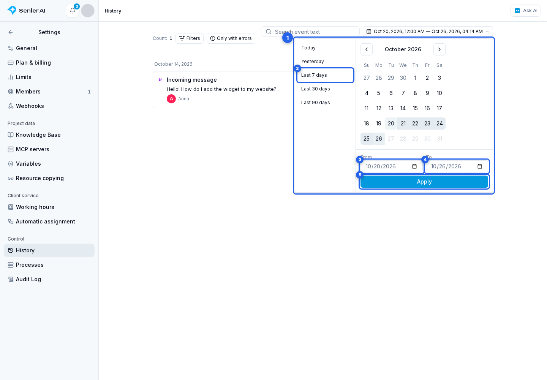547x380 pixels.
Task: Select October 26 in the calendar
Action: click(x=379, y=139)
